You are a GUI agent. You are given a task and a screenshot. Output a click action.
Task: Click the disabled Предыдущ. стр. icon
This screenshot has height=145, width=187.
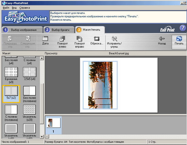10,42
